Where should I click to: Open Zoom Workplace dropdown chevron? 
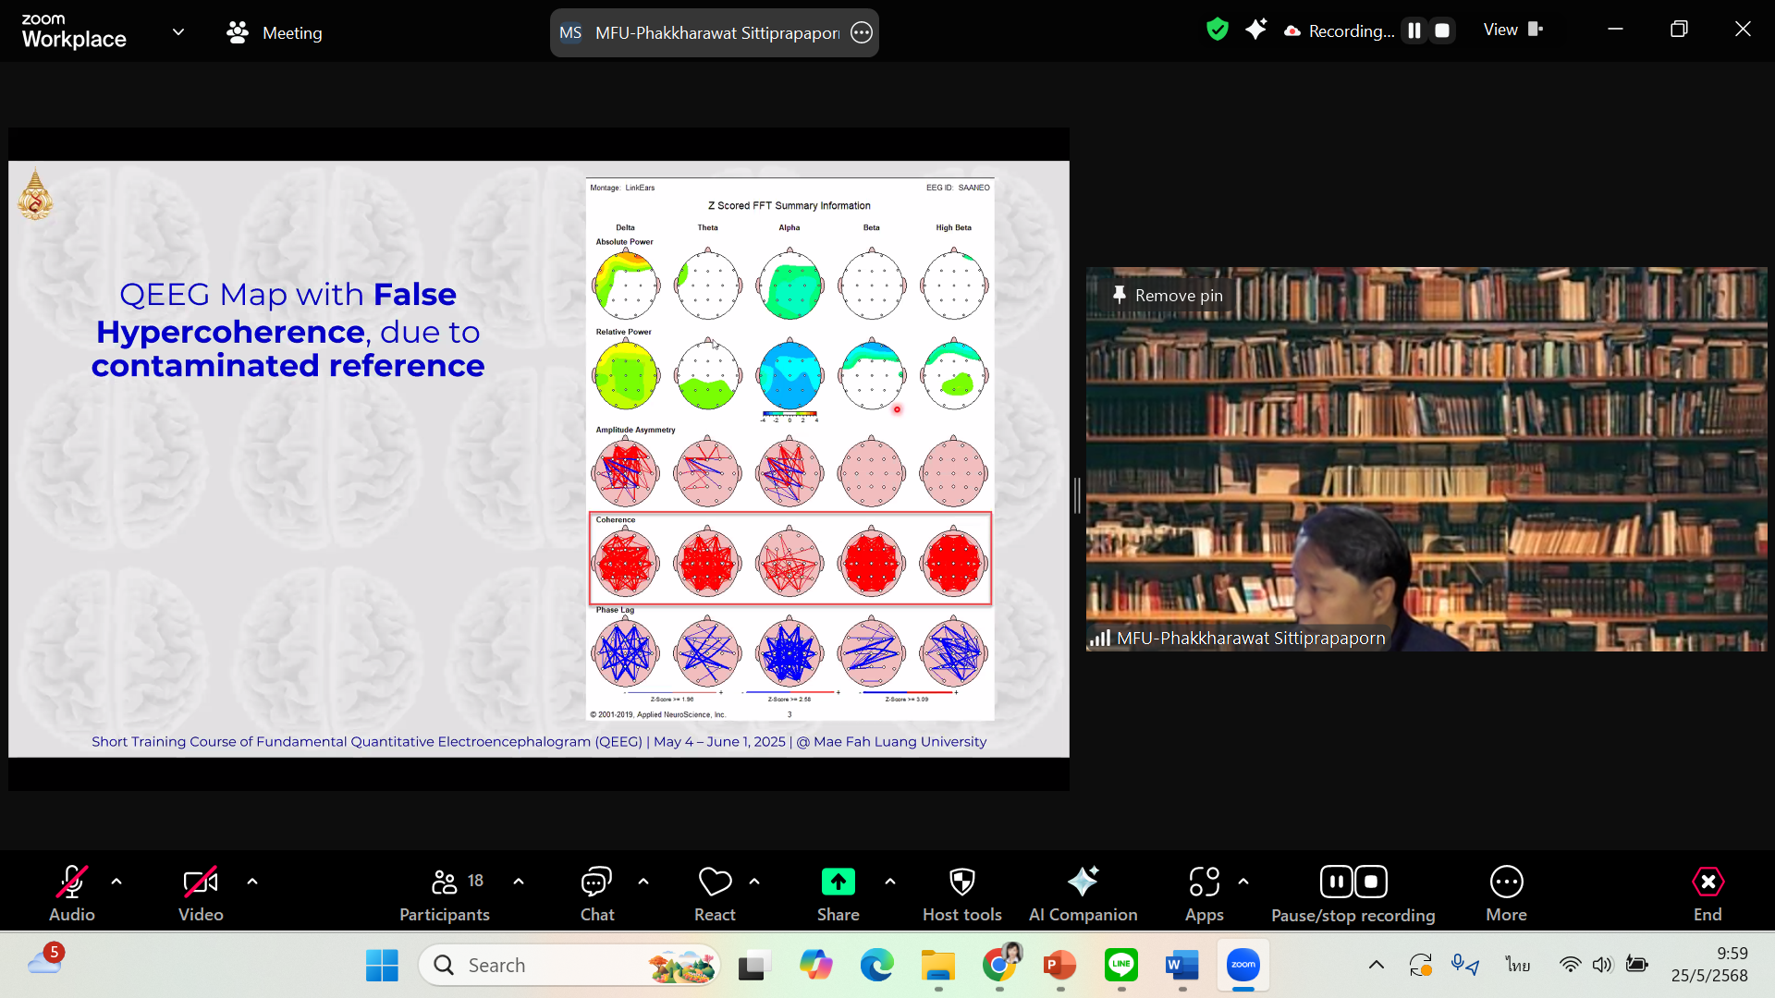click(x=178, y=31)
